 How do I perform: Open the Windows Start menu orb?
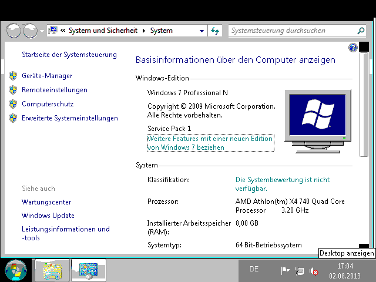point(16,270)
